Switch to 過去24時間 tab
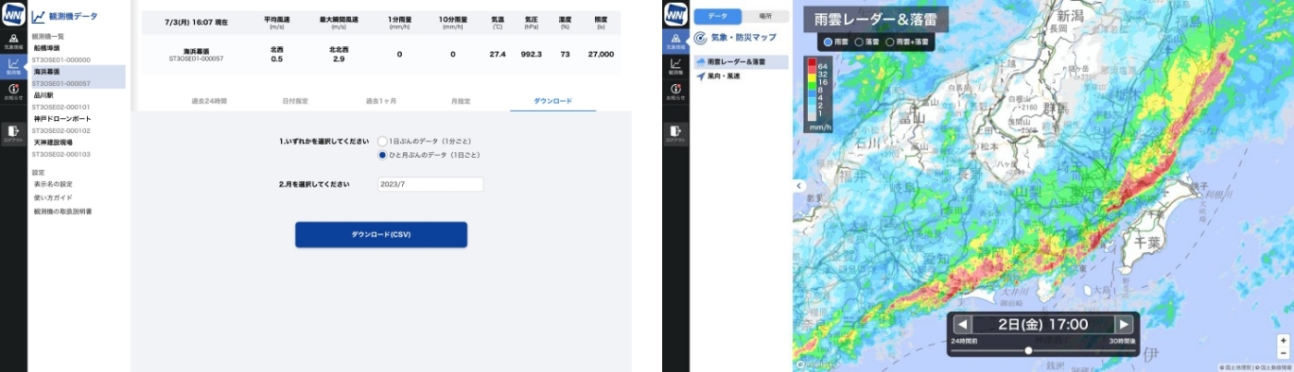The width and height of the screenshot is (1294, 372). [209, 100]
